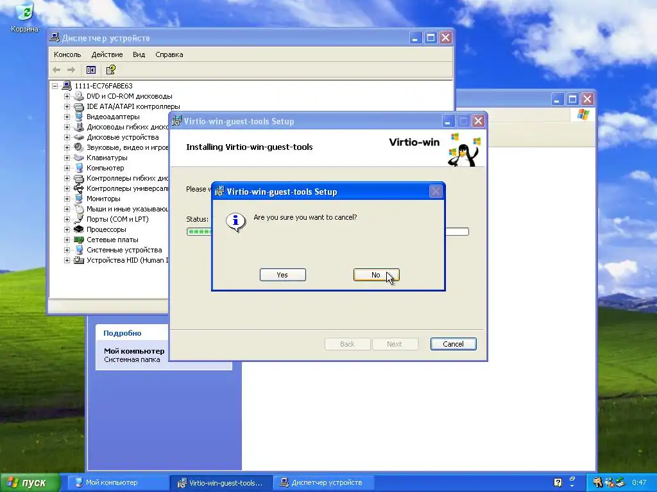
Task: Select the floppy controllers Контроллеры гибких icon
Action: tap(79, 178)
